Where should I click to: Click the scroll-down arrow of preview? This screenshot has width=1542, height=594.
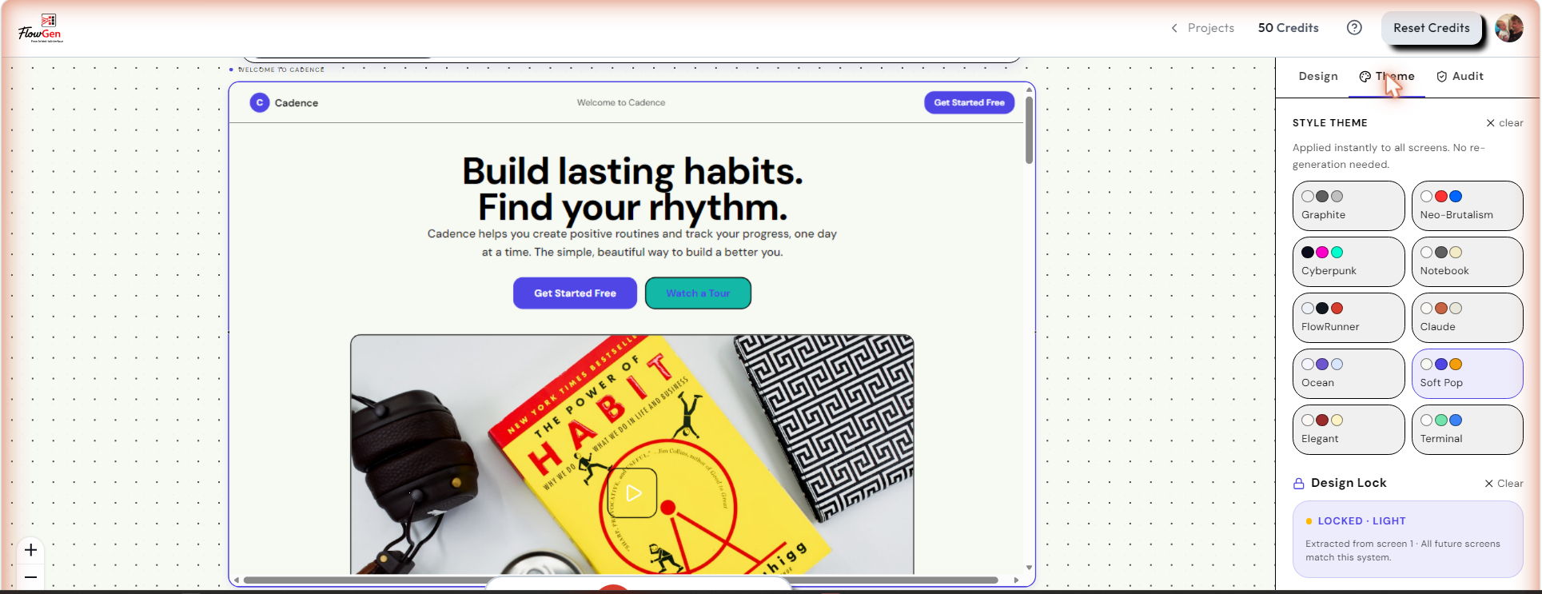1029,568
